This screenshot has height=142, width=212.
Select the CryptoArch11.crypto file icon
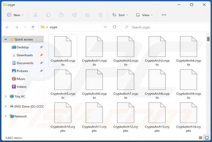click(x=94, y=113)
